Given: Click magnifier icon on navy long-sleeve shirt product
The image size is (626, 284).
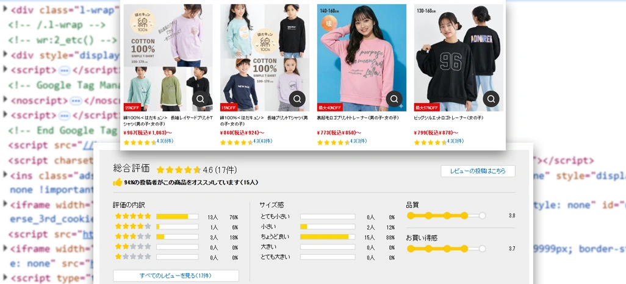Looking at the screenshot, I should pyautogui.click(x=297, y=99).
